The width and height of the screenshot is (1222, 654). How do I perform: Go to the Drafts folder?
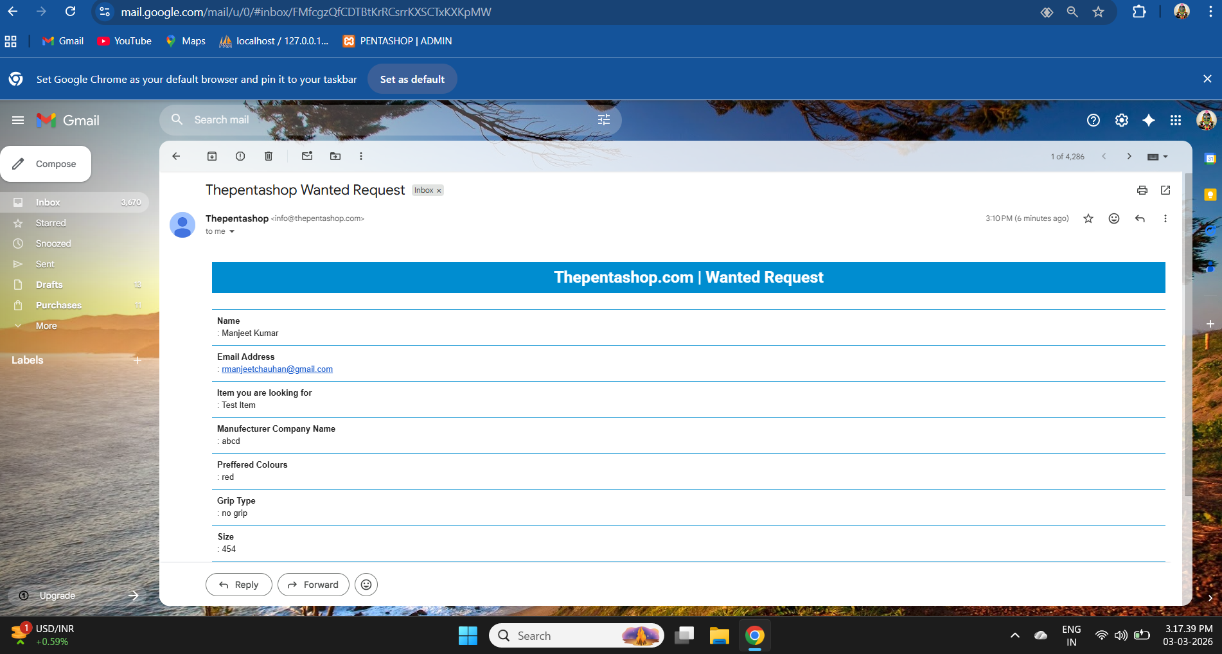pos(49,285)
